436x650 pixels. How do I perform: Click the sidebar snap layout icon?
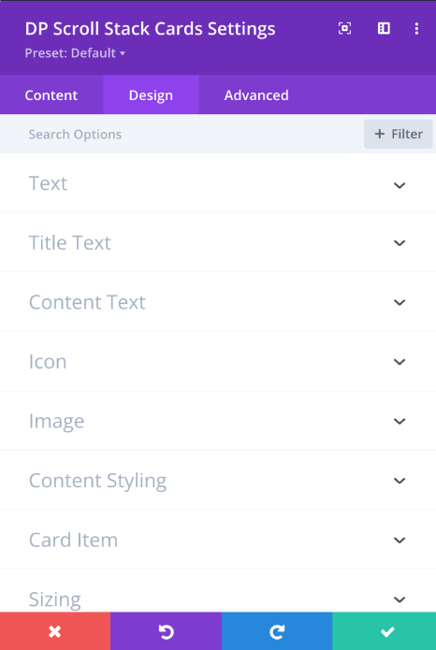384,28
